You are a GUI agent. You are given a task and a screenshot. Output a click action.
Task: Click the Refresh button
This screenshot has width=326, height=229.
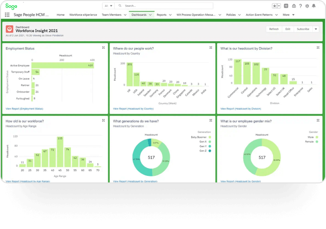point(274,29)
